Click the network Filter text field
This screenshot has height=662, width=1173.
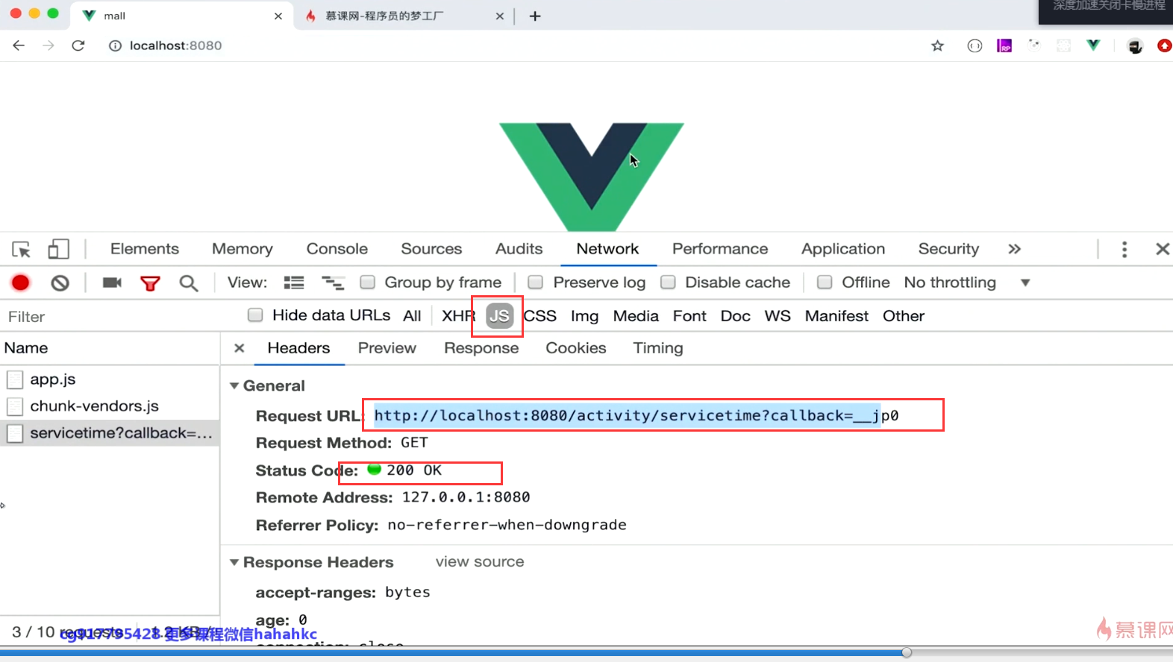pos(119,317)
